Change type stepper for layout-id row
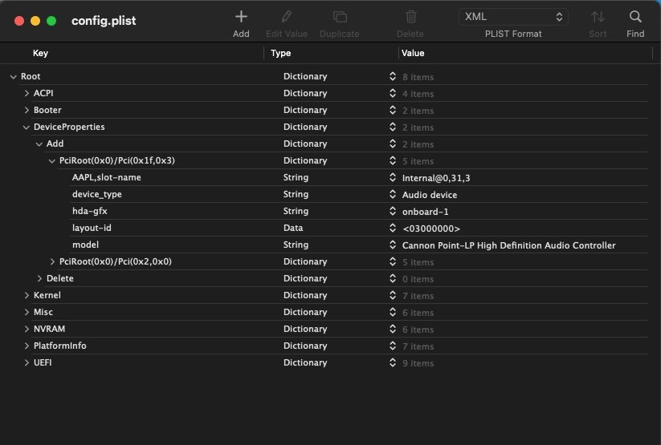 click(393, 229)
